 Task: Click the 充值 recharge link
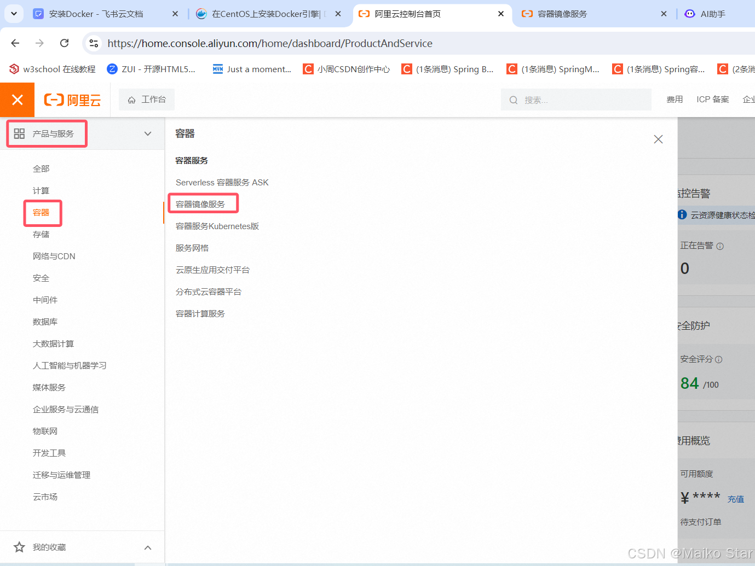click(736, 499)
